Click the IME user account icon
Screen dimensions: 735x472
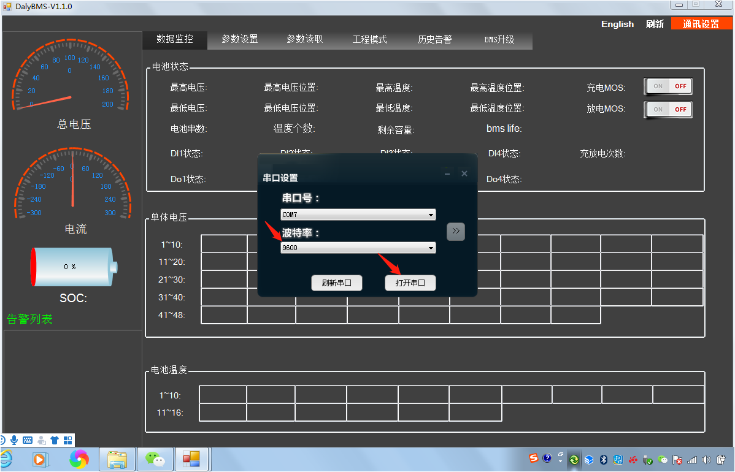pos(42,440)
